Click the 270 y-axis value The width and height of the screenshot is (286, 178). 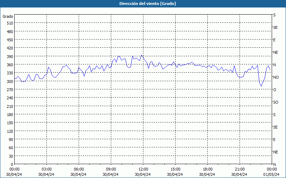[x=10, y=90]
